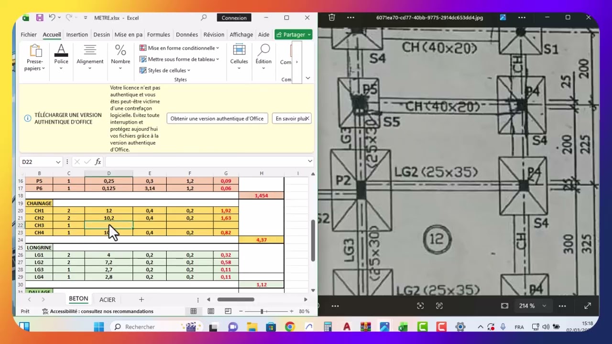Click the Name Box showing D22
Viewport: 612px width, 344px height.
[37, 162]
